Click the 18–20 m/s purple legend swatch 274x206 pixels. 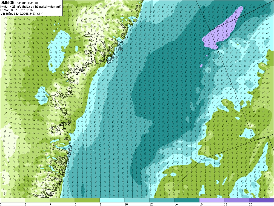click(237, 200)
